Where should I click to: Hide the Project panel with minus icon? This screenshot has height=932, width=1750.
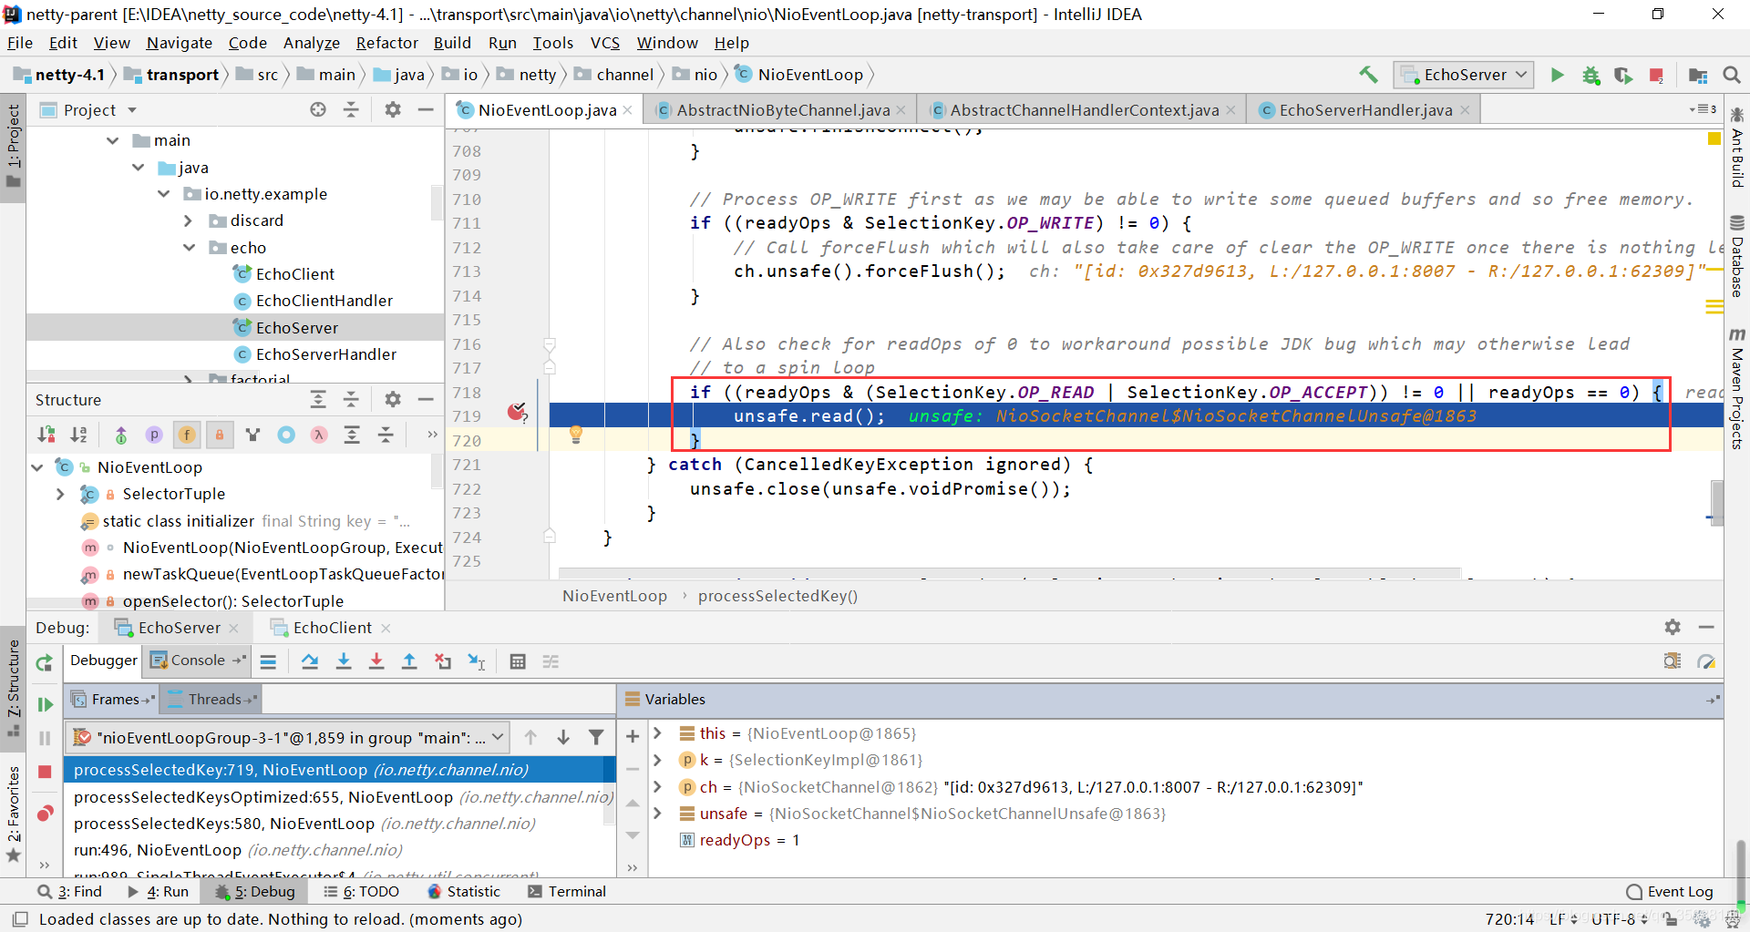426,109
